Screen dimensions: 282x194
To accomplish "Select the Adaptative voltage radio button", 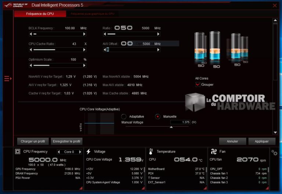I will [x=124, y=117].
